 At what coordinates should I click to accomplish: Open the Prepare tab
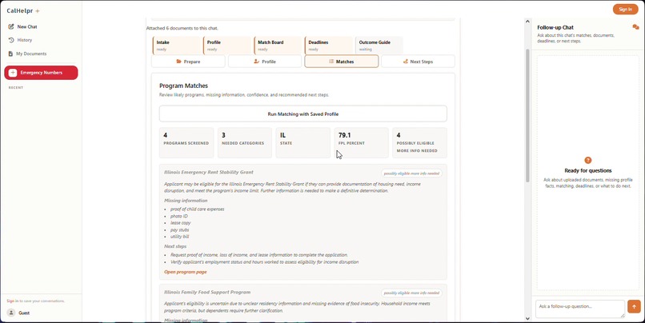[x=188, y=62]
